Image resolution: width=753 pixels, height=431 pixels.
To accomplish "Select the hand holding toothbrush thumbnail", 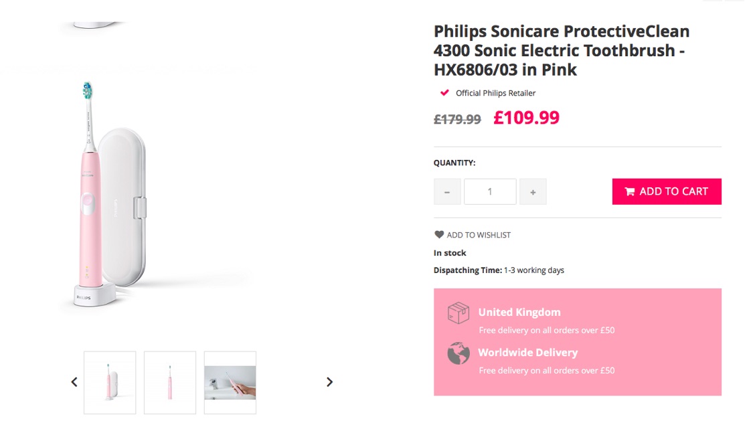I will click(230, 383).
